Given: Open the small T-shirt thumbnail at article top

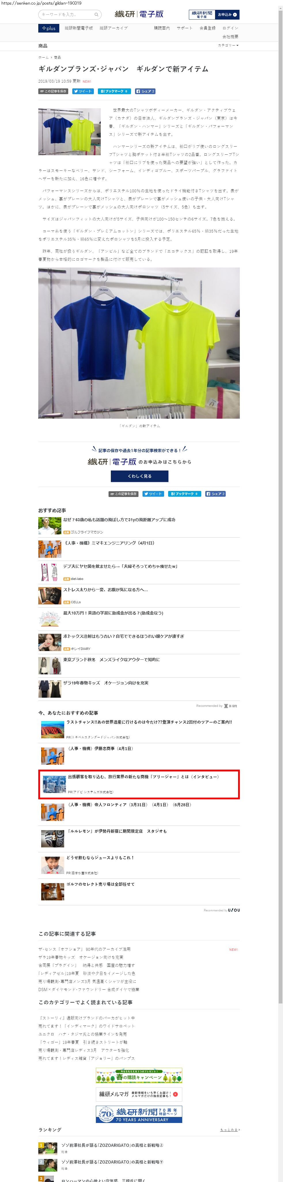Looking at the screenshot, I should click(69, 132).
